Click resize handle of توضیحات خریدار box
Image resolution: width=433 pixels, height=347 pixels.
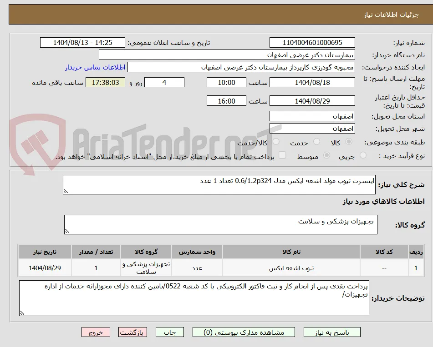(x=22, y=313)
